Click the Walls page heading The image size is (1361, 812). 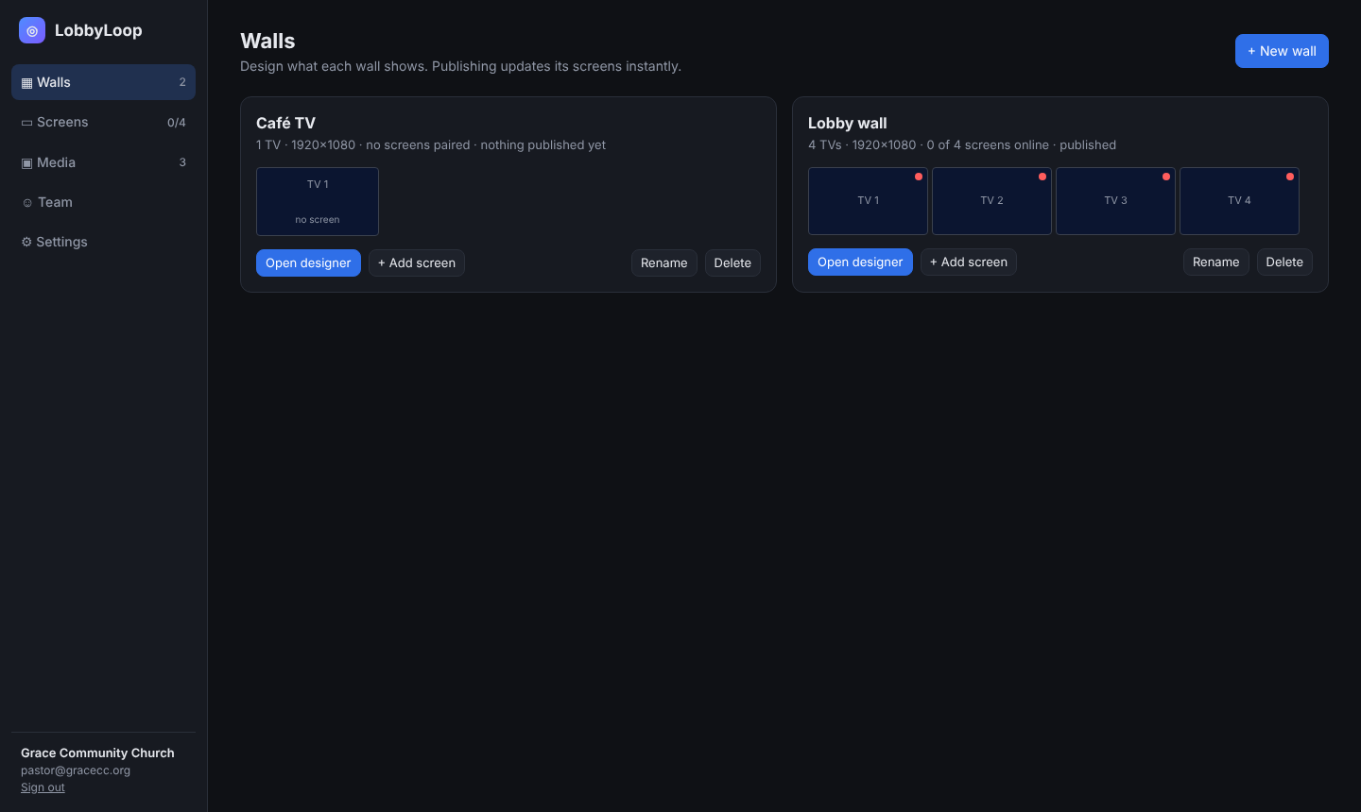coord(267,41)
